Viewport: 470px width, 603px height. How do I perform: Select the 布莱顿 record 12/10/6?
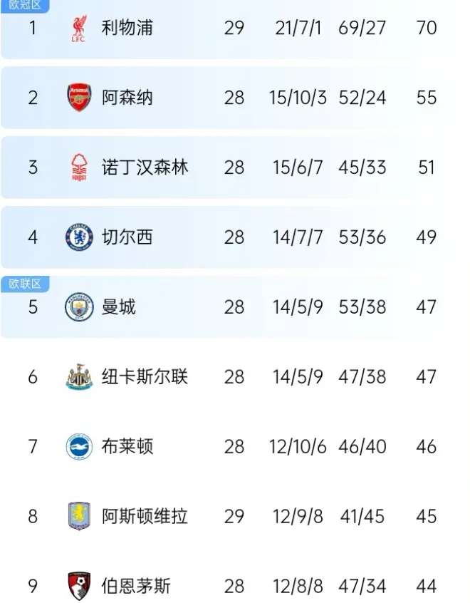(x=298, y=446)
